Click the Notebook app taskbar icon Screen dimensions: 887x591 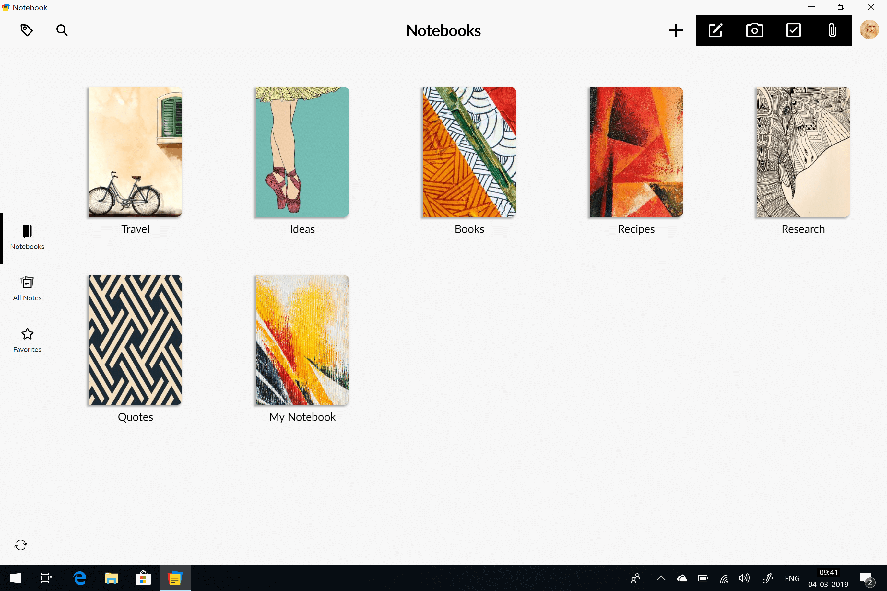[x=175, y=578]
